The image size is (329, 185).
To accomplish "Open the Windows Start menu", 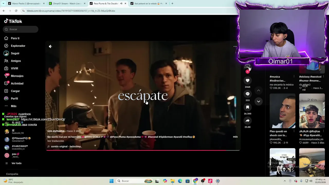I will tap(111, 181).
